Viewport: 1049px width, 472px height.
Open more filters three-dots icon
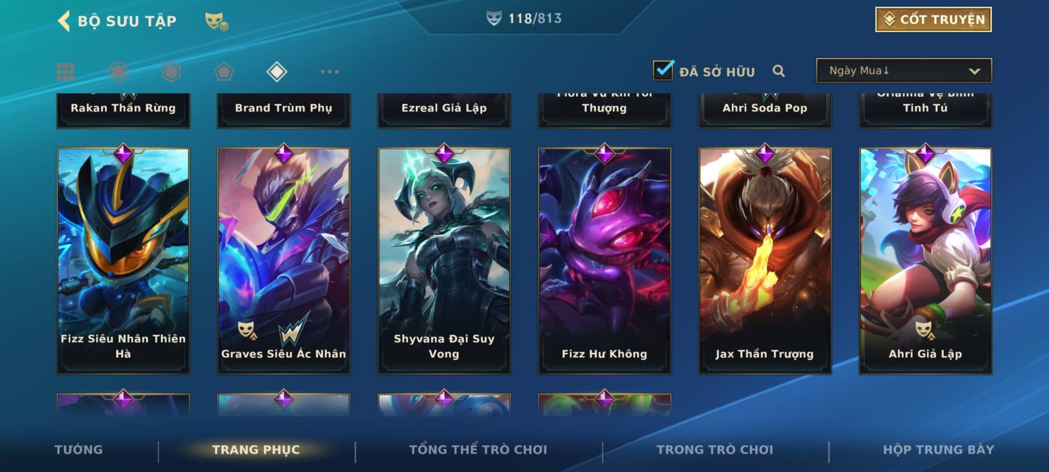[330, 72]
